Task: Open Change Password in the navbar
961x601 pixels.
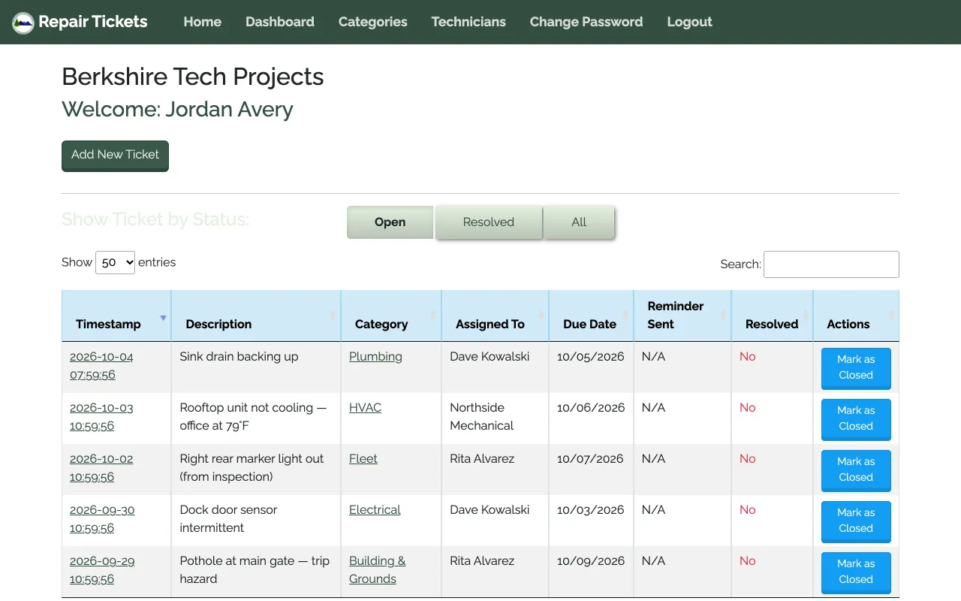Action: click(x=586, y=22)
